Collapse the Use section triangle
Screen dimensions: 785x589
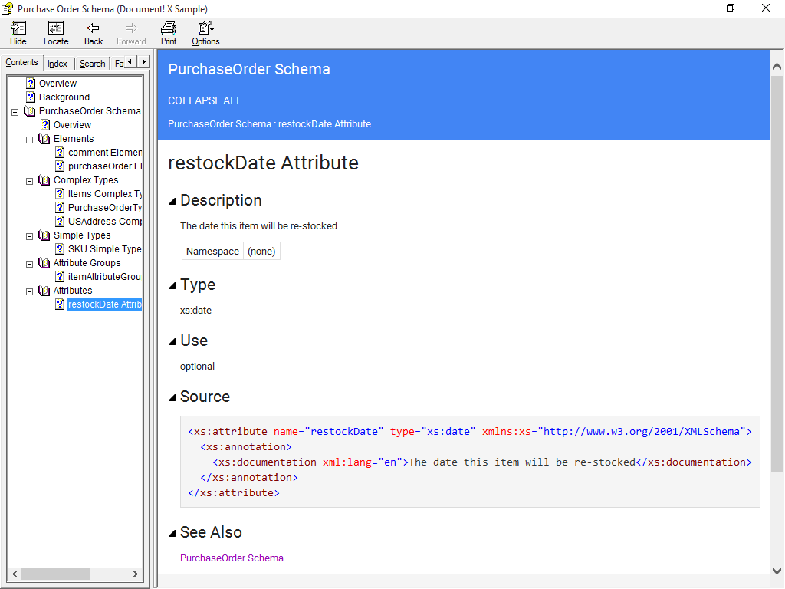(x=172, y=341)
